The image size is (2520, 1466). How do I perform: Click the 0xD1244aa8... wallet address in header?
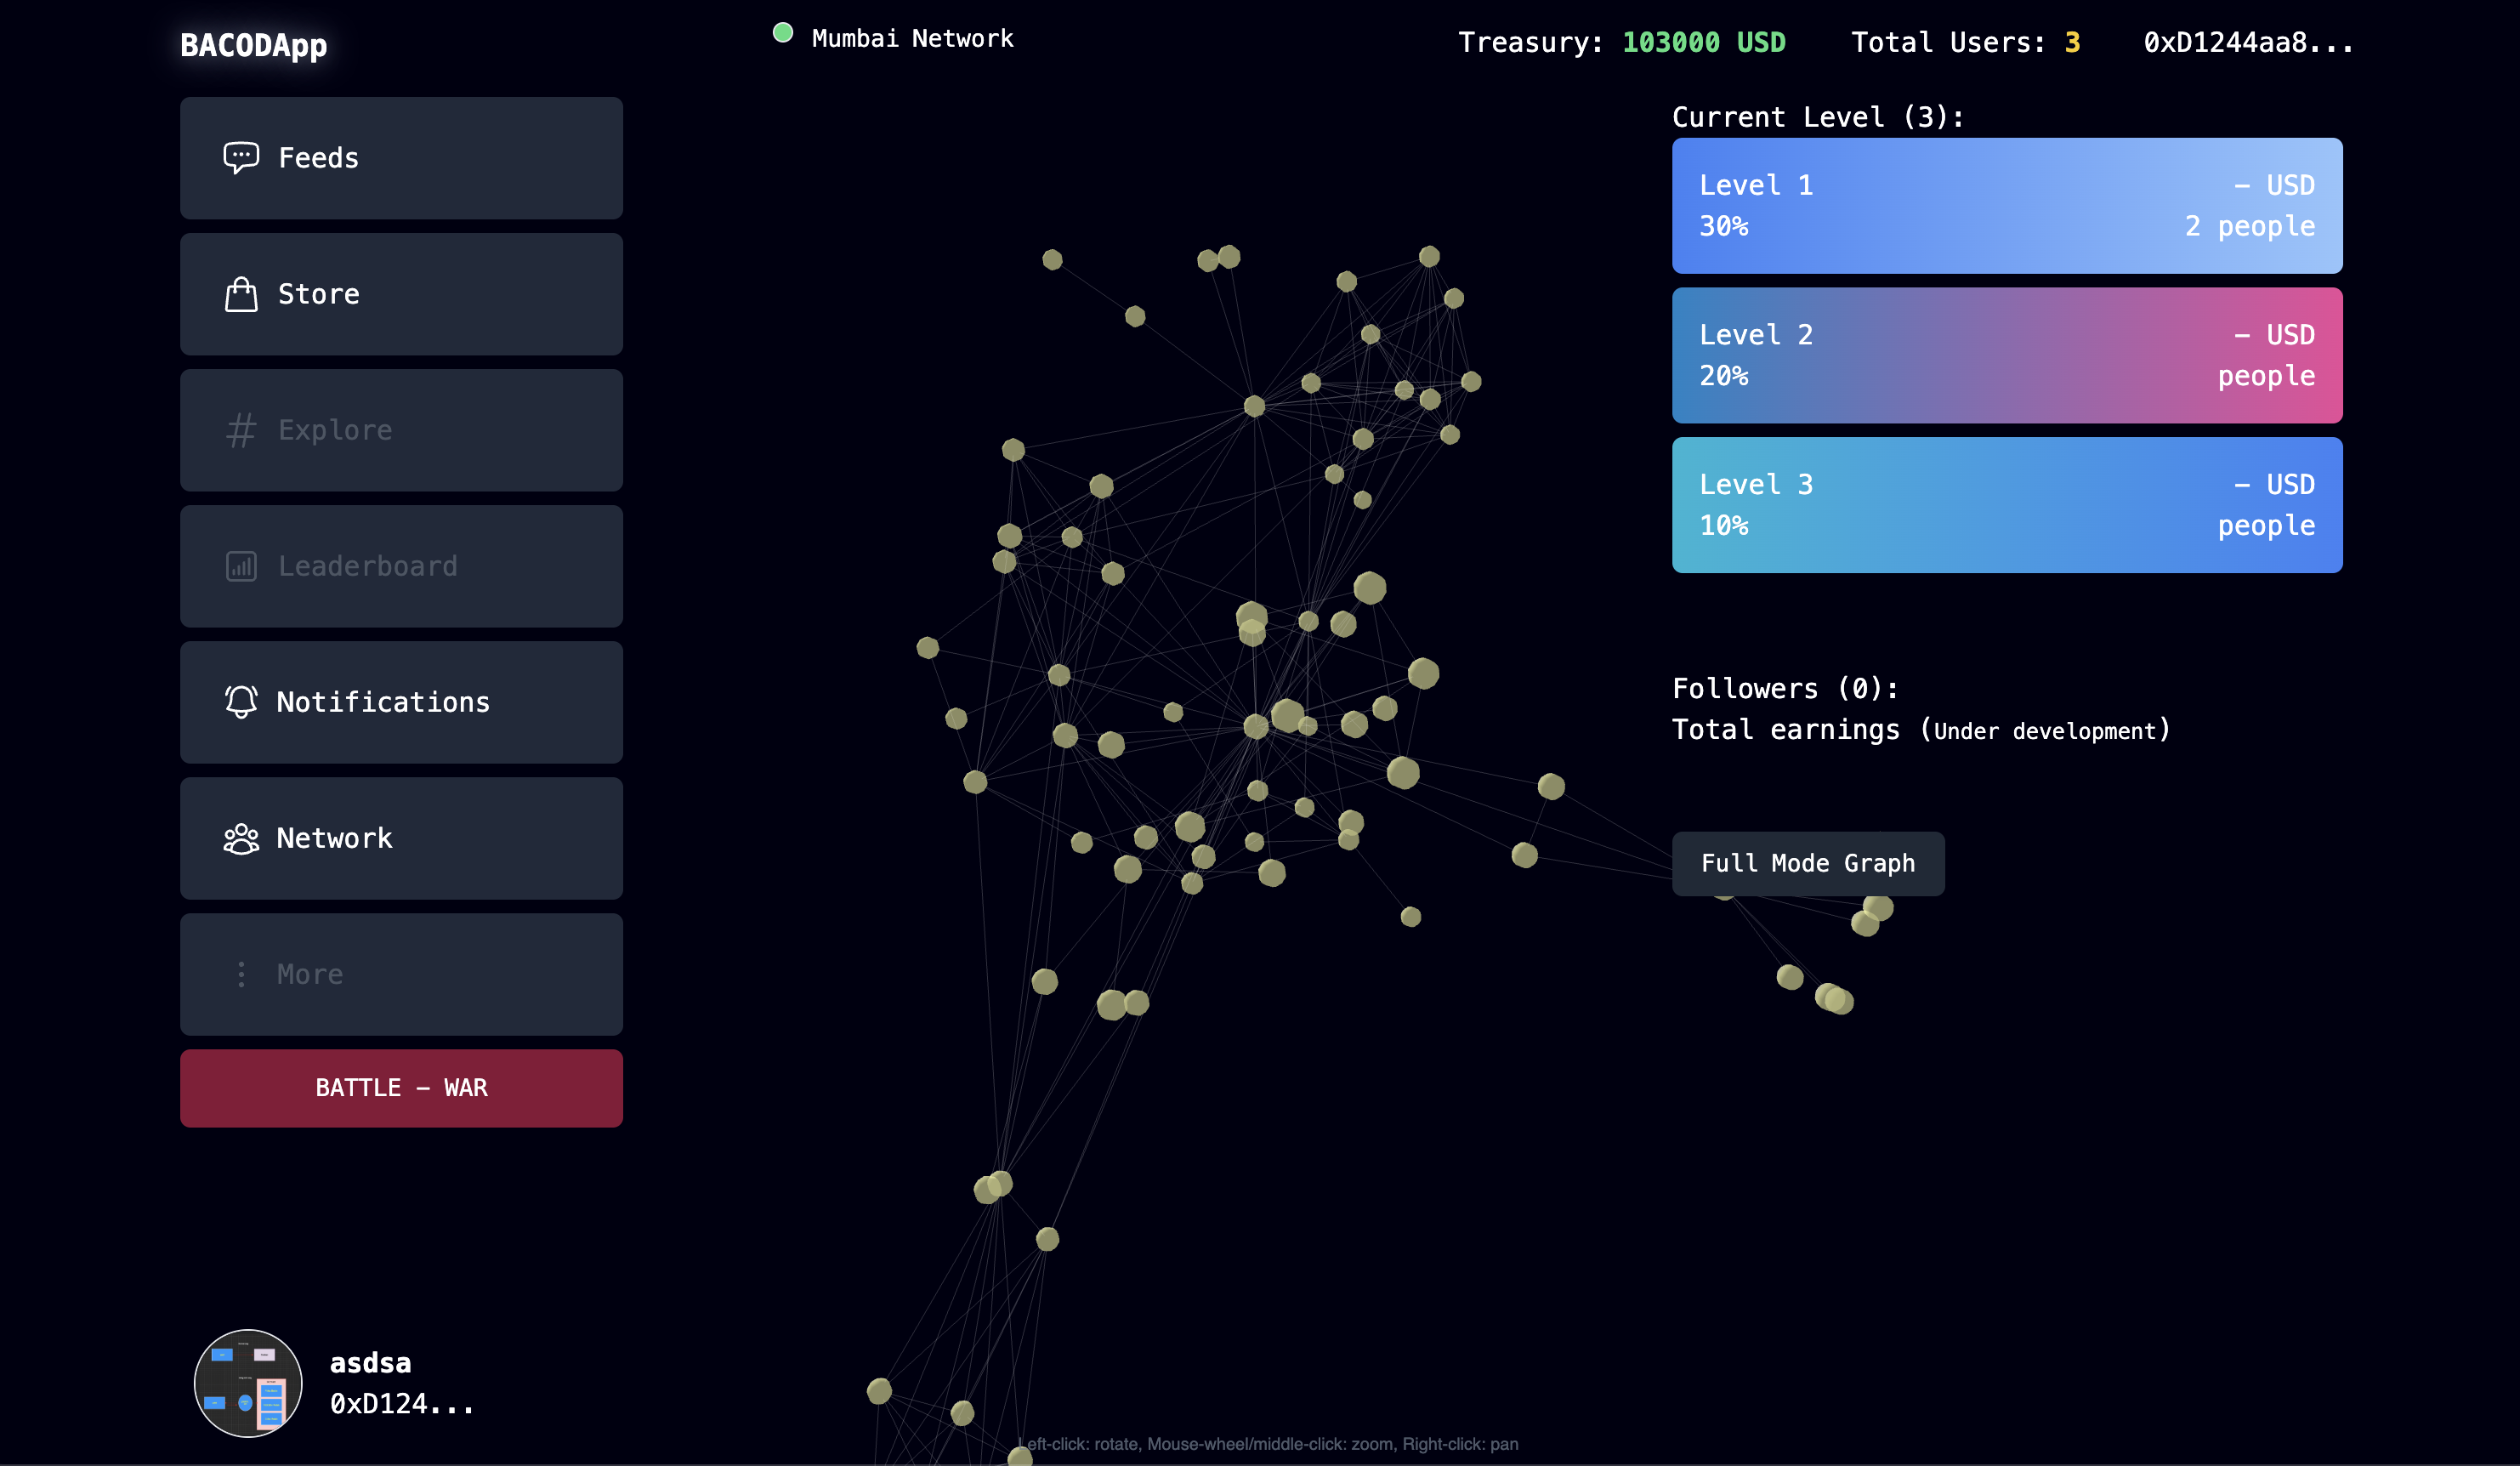click(2247, 42)
